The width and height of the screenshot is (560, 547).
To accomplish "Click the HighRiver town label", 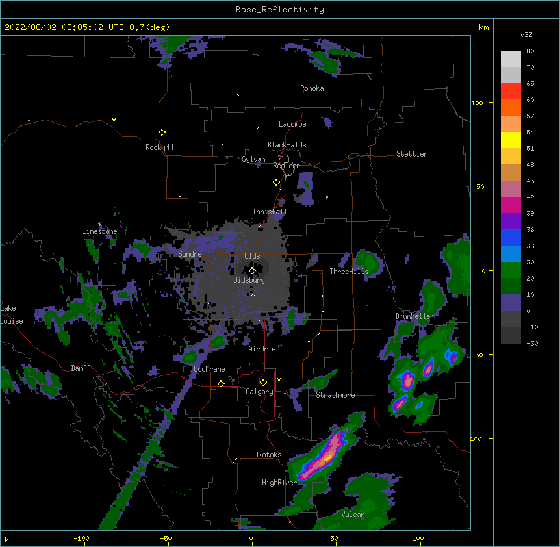I will point(279,483).
